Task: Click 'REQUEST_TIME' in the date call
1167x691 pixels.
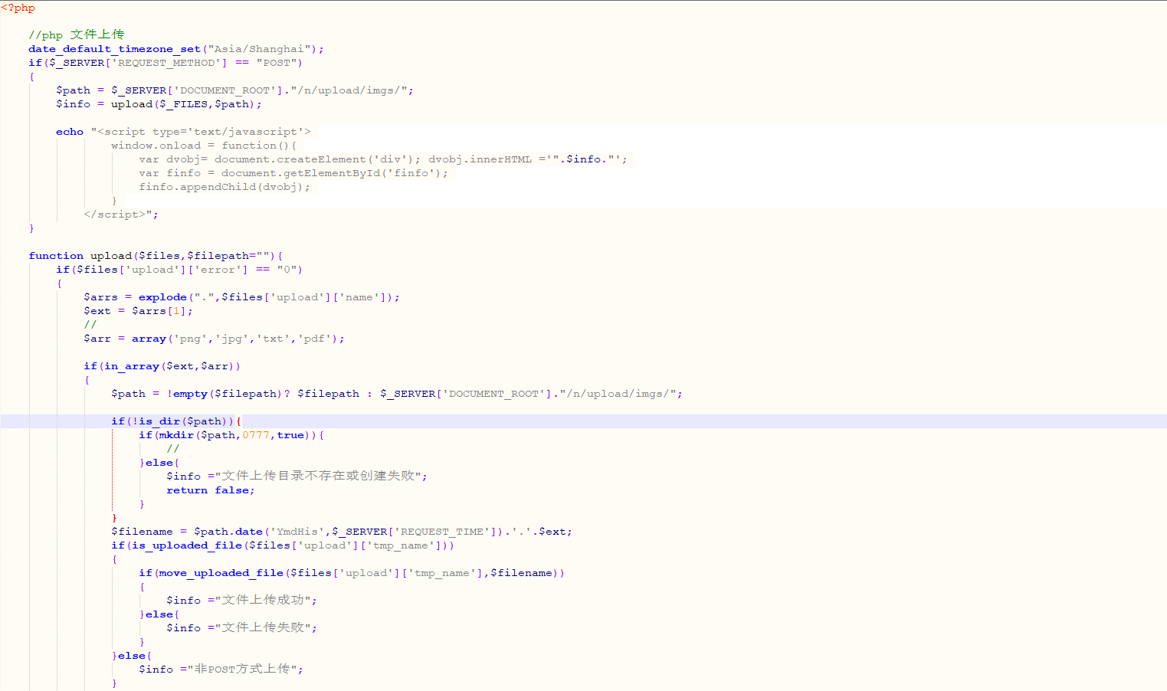Action: pos(442,532)
